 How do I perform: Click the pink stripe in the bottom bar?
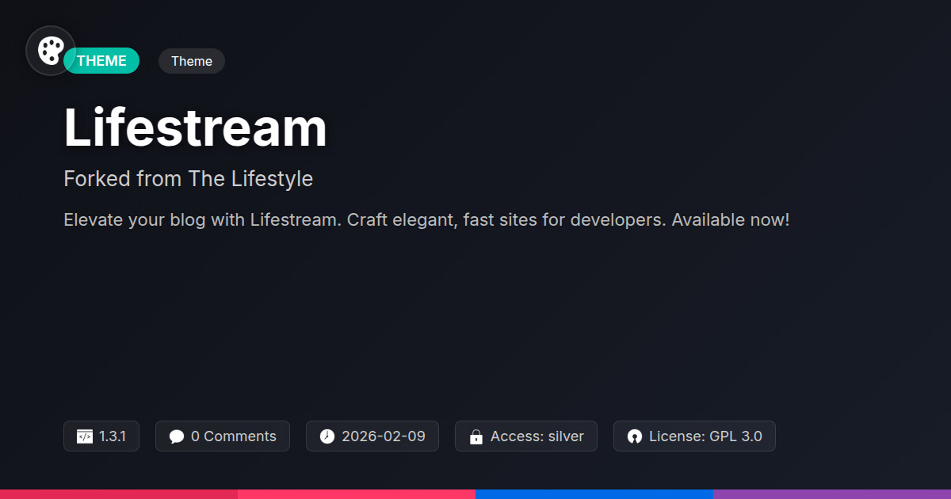[x=357, y=494]
